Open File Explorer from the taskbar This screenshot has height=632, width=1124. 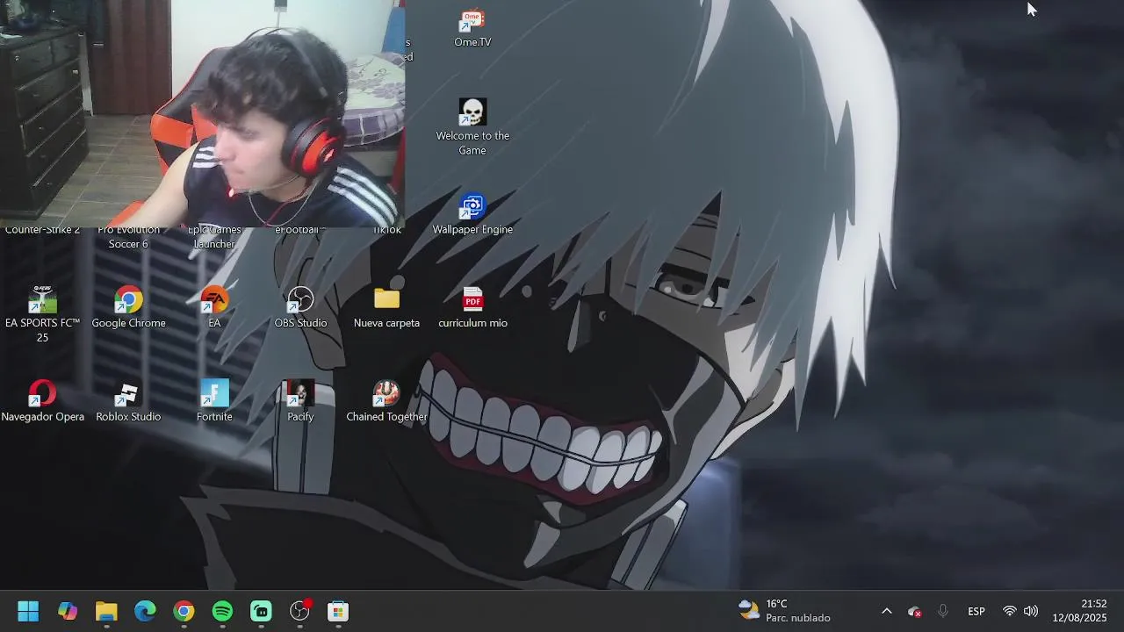(x=106, y=611)
